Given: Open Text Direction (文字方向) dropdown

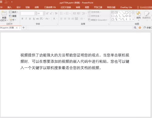Looking at the screenshot, I should tap(94, 12).
